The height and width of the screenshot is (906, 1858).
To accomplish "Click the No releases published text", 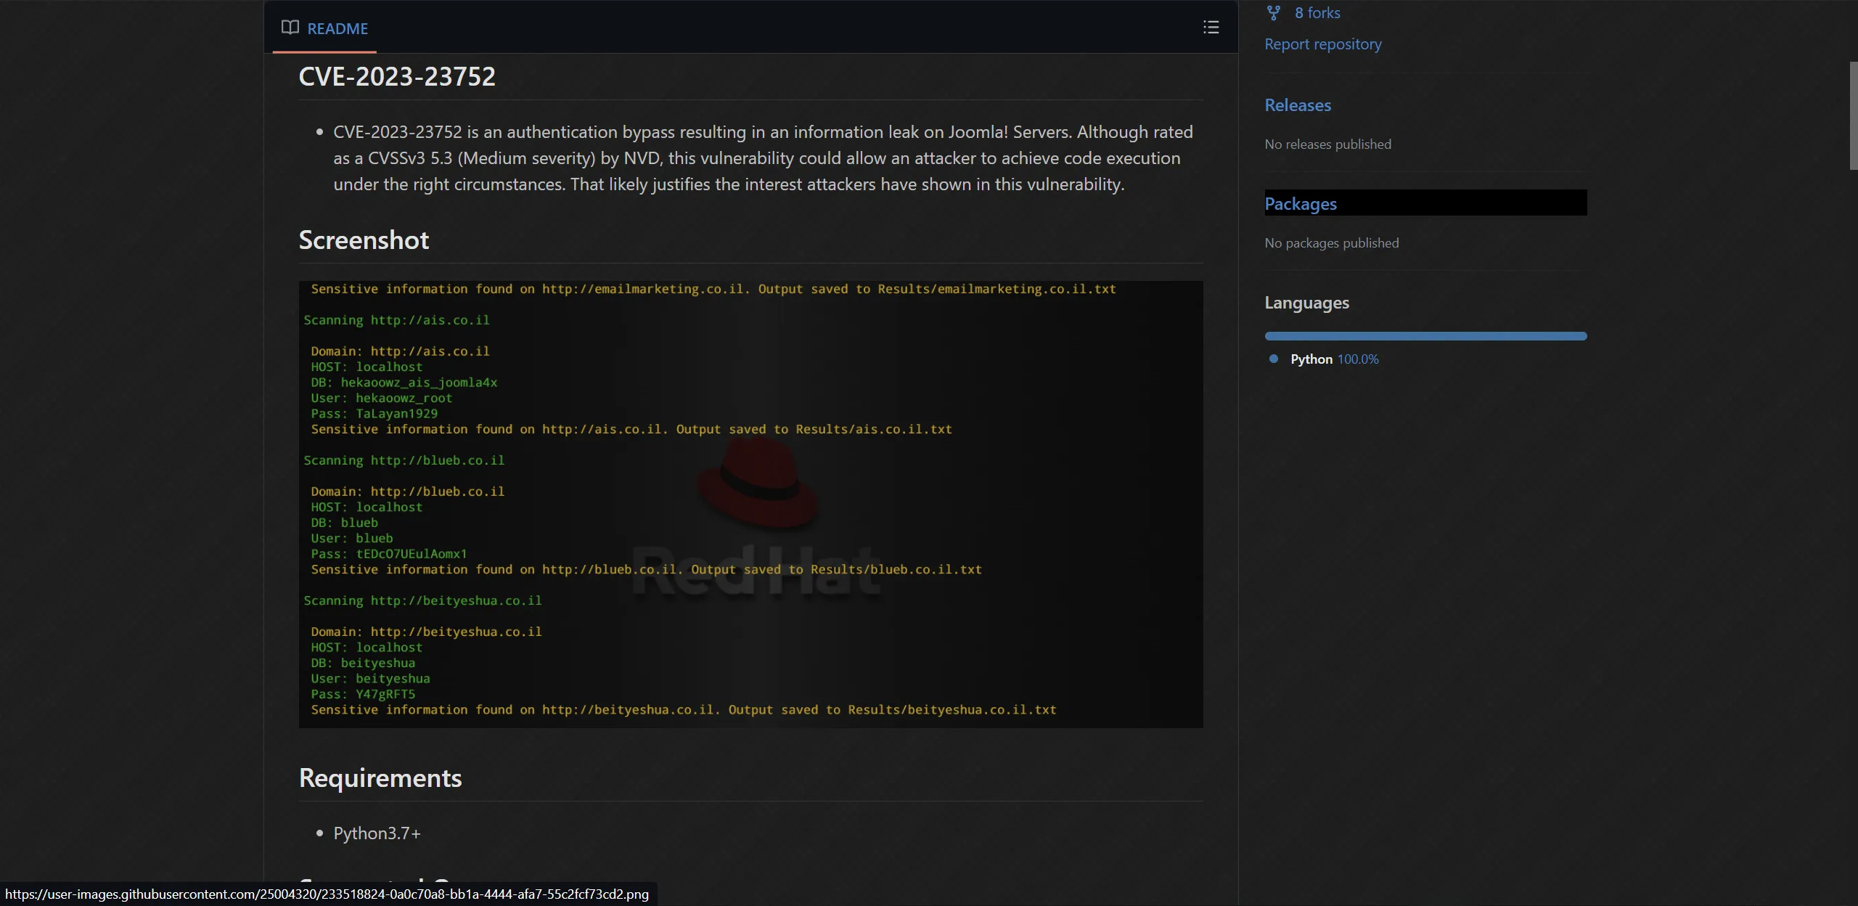I will [x=1327, y=144].
